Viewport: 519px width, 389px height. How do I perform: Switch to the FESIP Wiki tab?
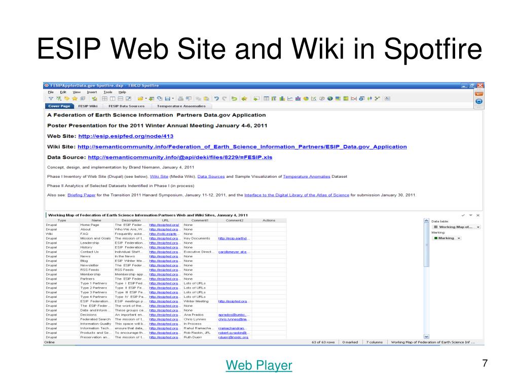(x=88, y=106)
